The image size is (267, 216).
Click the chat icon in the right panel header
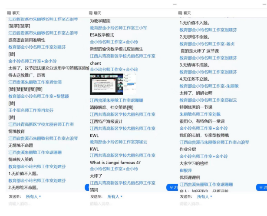tap(180, 13)
